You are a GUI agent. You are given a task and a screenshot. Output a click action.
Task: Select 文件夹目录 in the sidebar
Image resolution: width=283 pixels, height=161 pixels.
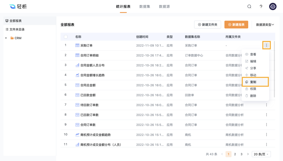click(x=30, y=29)
